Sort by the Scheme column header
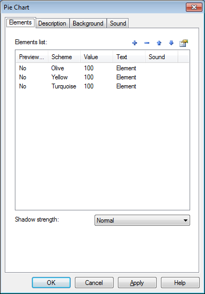The width and height of the screenshot is (205, 294). click(x=64, y=57)
